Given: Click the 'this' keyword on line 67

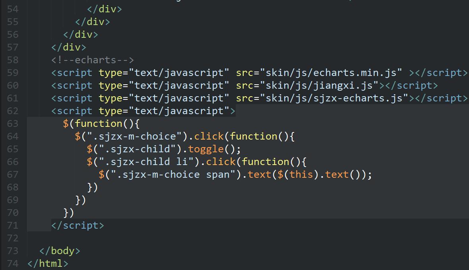Looking at the screenshot, I should 301,175.
